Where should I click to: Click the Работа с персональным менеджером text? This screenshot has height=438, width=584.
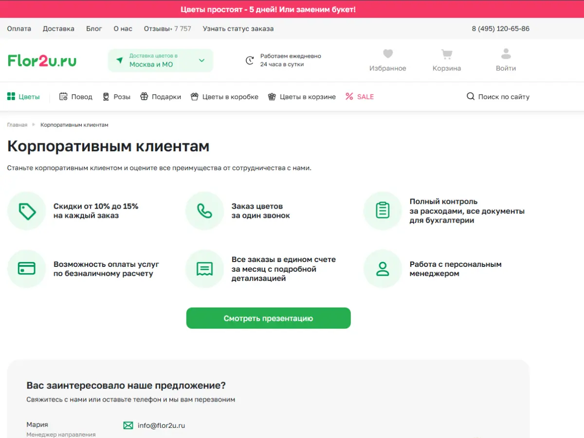456,269
